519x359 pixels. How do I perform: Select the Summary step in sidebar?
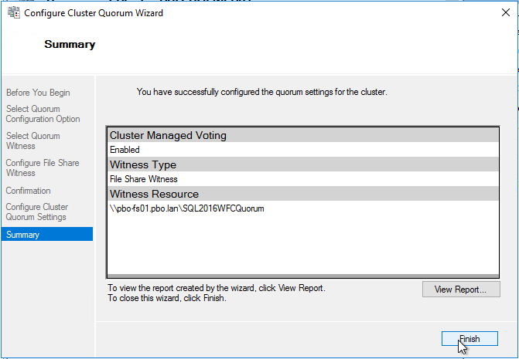(x=47, y=235)
